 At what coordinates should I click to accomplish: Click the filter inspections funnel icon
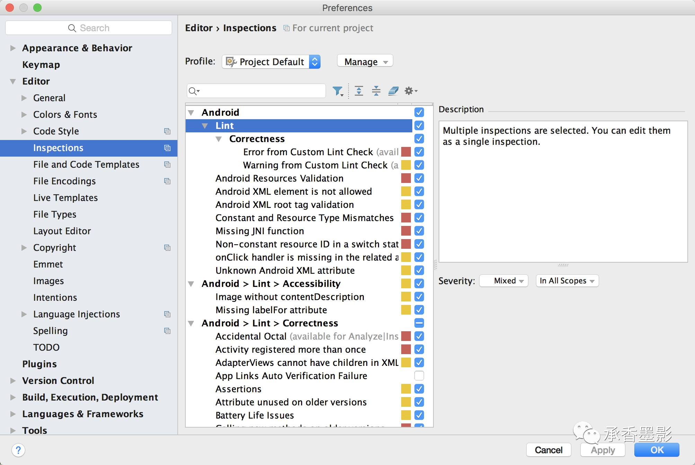tap(337, 91)
